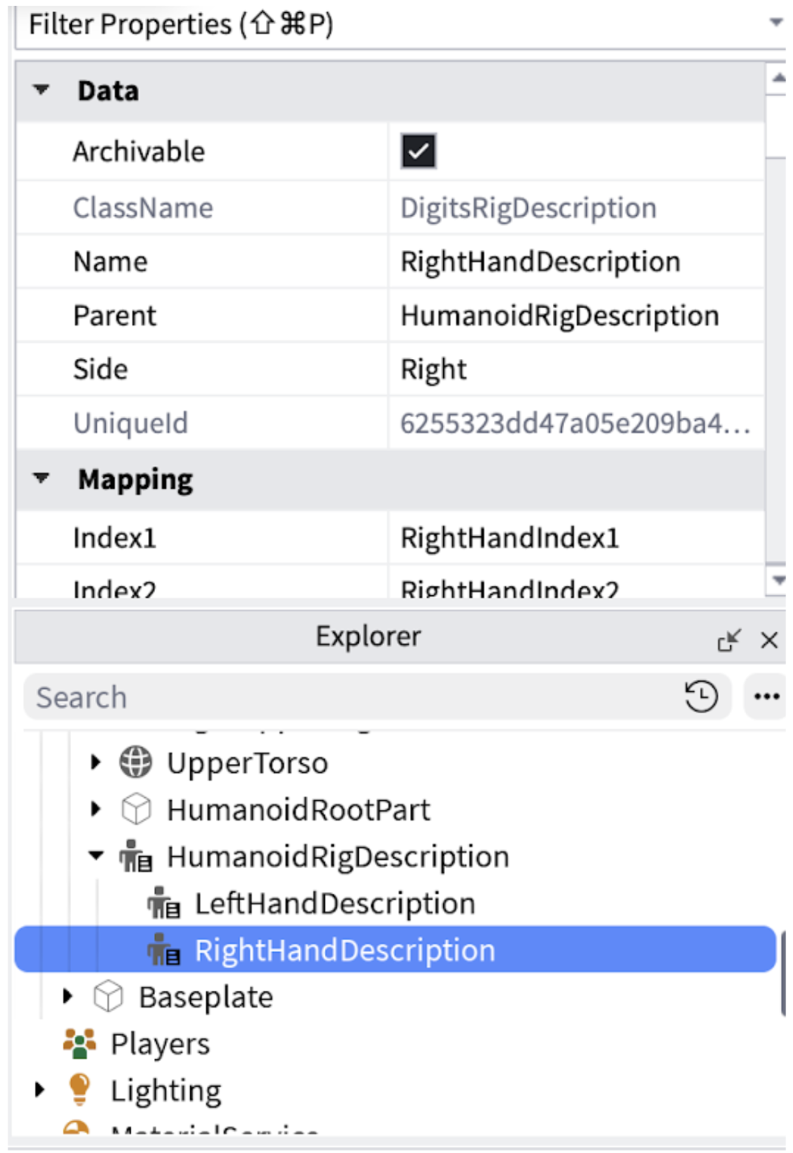Click the Explorer panel title bar

pyautogui.click(x=368, y=637)
